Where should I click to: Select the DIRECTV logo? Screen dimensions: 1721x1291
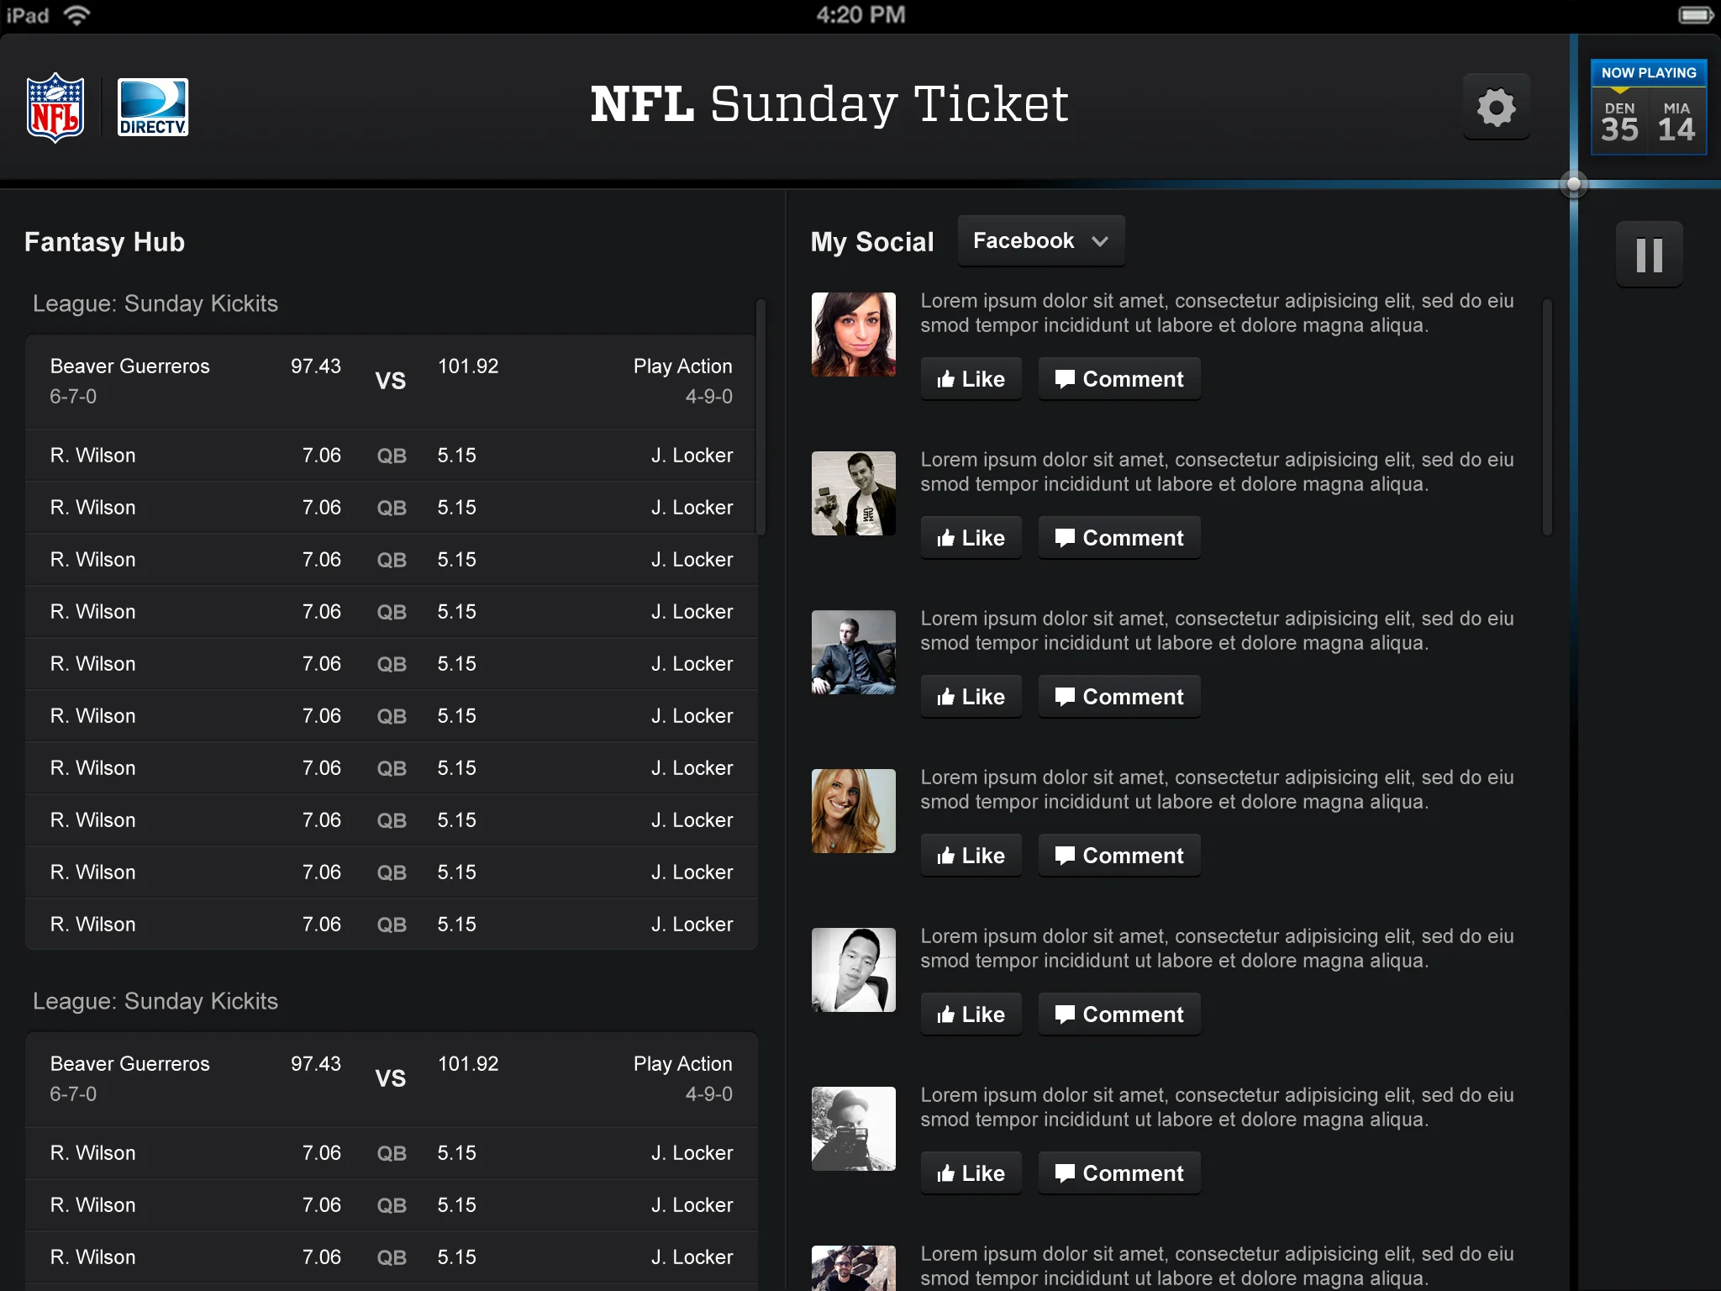pyautogui.click(x=152, y=107)
